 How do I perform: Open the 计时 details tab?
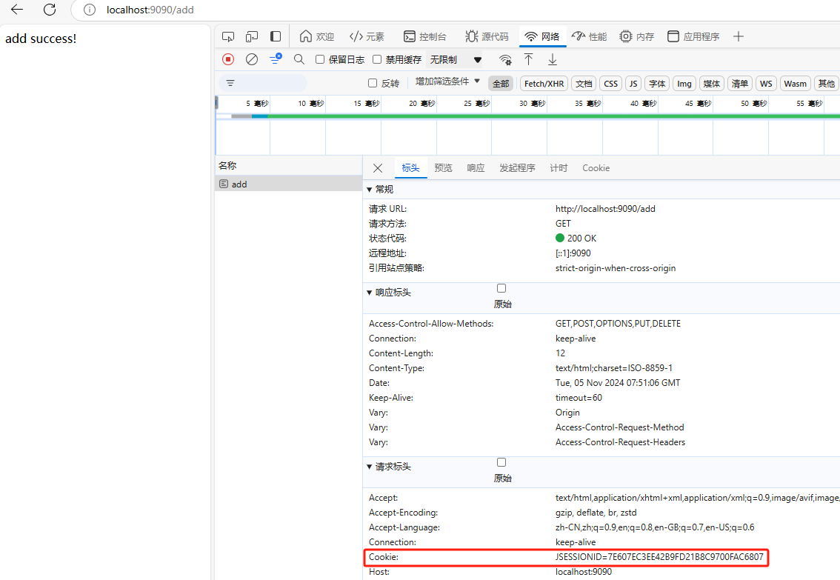click(x=559, y=168)
